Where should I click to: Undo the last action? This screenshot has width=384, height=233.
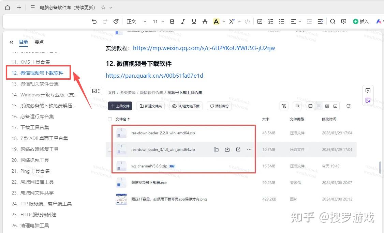coord(94,21)
